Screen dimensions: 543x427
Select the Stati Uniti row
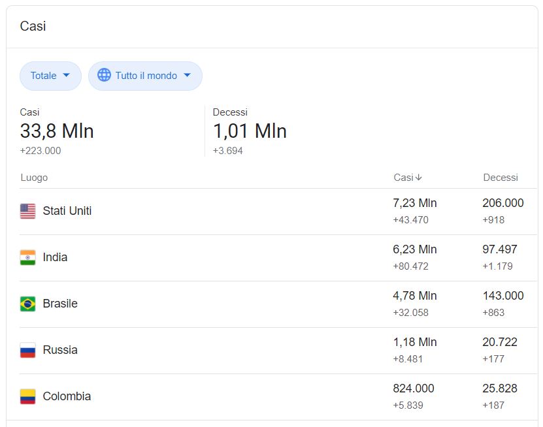pos(67,211)
